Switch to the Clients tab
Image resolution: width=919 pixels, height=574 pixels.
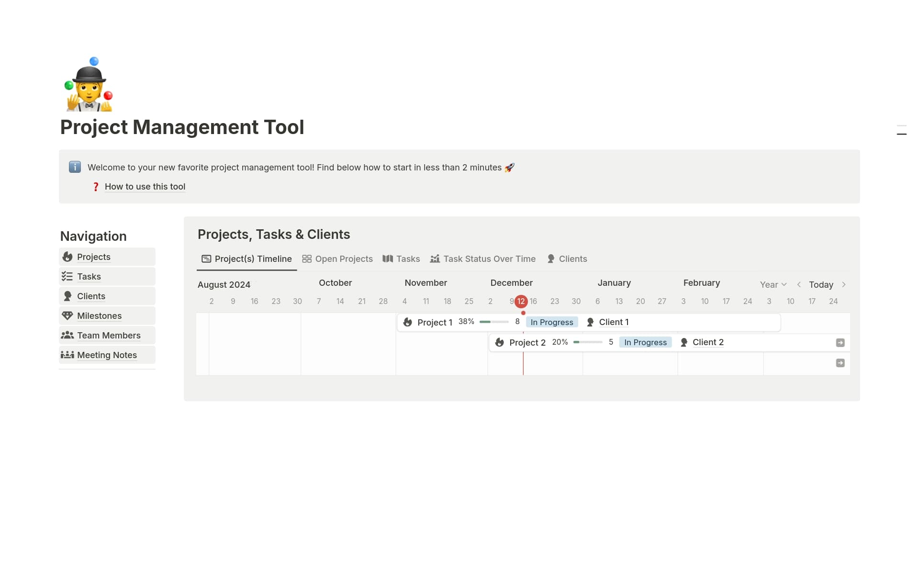coord(573,259)
